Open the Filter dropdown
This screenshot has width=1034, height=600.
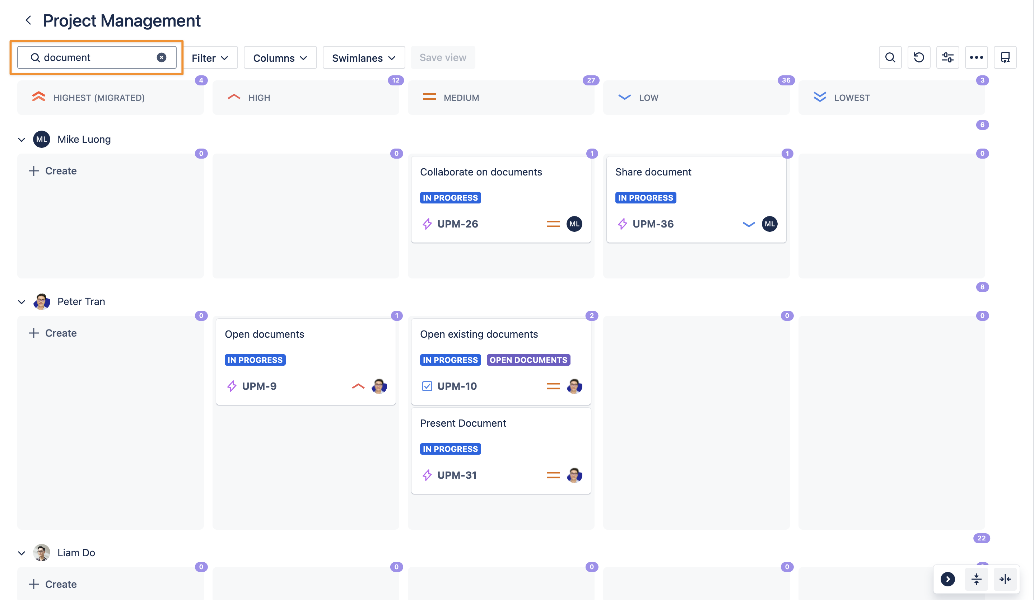(210, 58)
